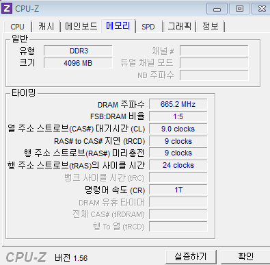Image resolution: width=270 pixels, height=265 pixels.
Task: Click the 크기 label
Action: pos(27,63)
